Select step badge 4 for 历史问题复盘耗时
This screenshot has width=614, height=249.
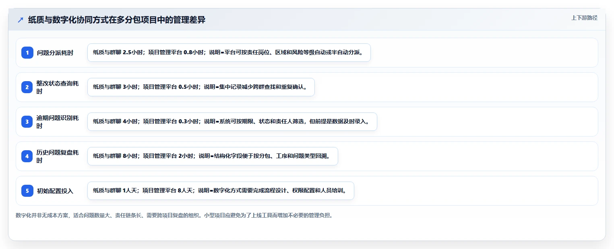pyautogui.click(x=27, y=156)
